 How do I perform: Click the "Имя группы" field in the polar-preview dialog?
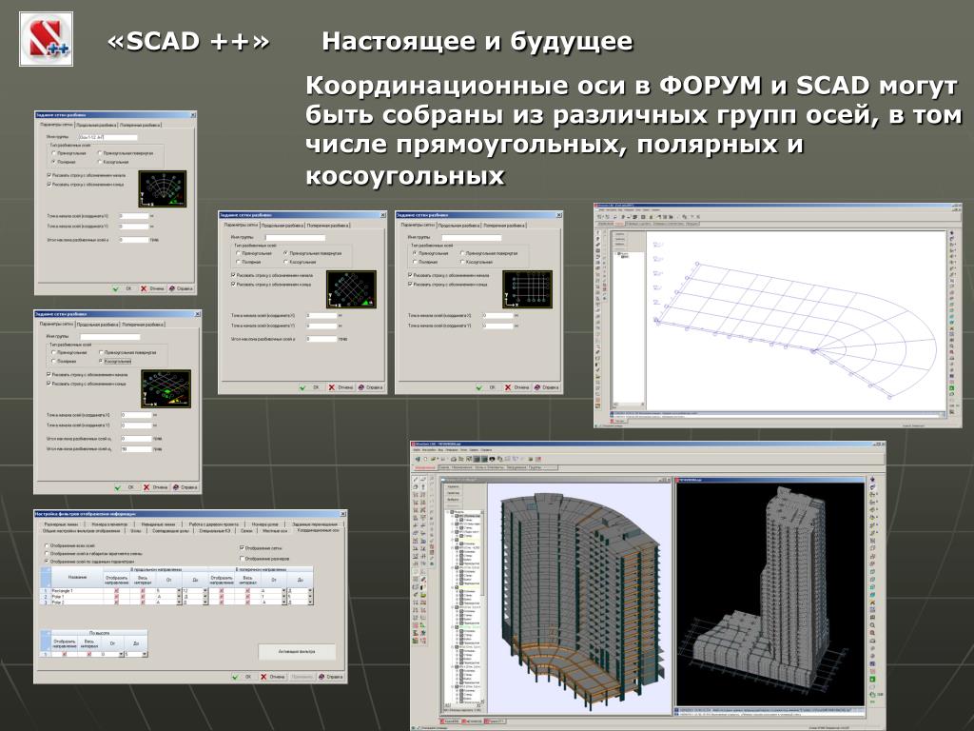click(x=107, y=137)
